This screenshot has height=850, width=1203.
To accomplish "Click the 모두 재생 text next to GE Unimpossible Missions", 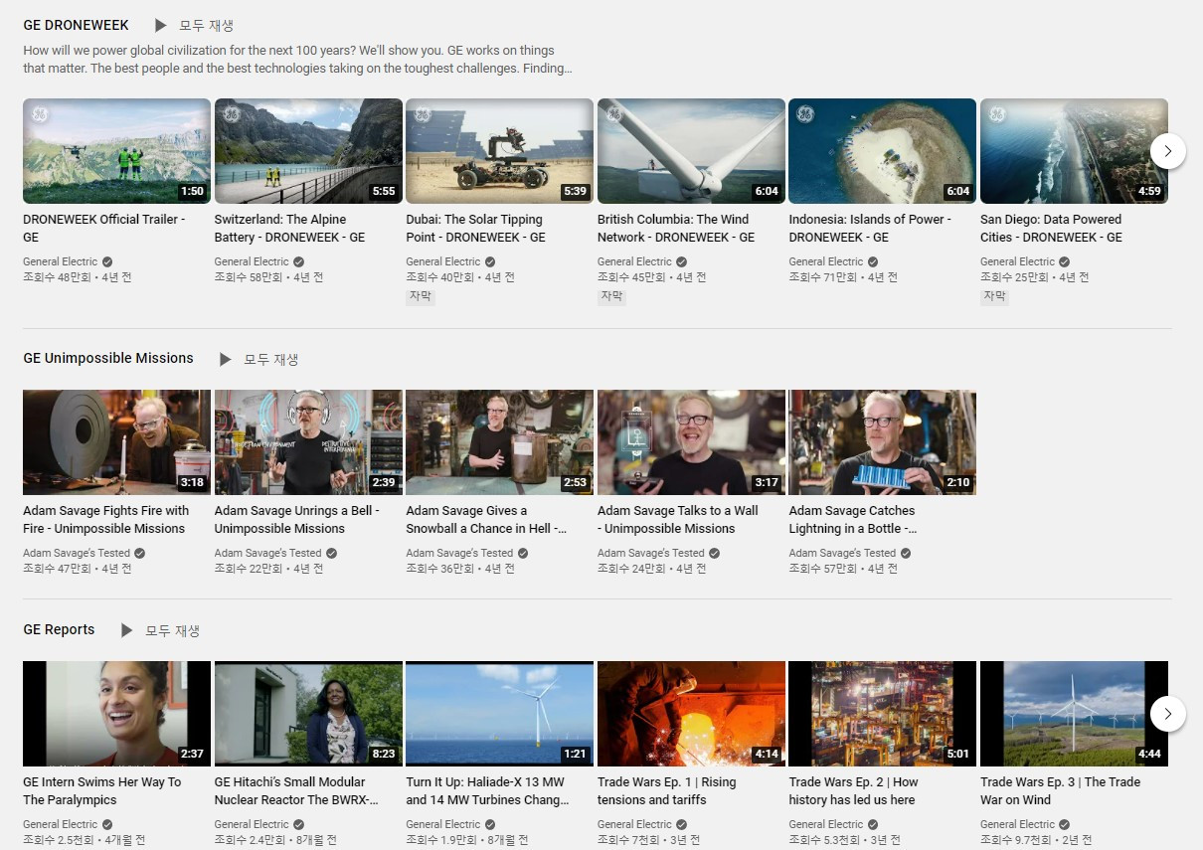I will point(271,359).
